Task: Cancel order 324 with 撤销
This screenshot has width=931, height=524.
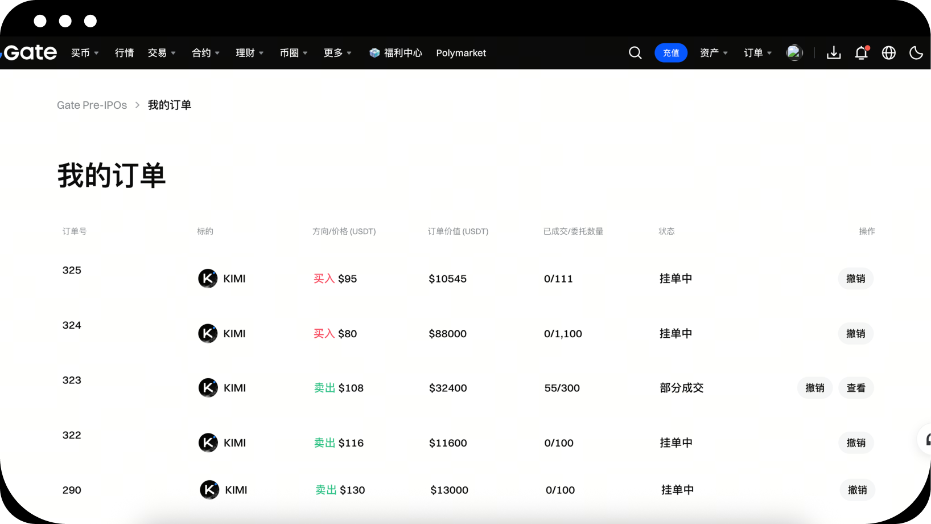Action: [856, 333]
